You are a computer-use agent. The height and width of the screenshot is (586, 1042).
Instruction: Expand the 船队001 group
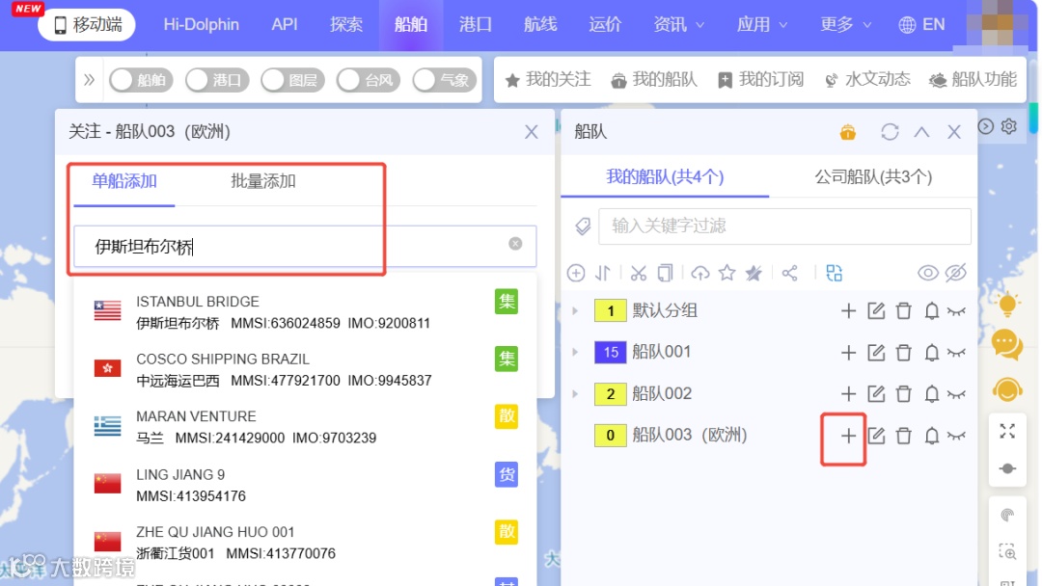click(575, 352)
